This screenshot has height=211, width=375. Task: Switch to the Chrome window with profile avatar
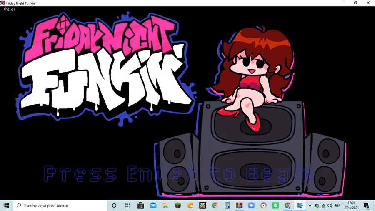tap(287, 206)
